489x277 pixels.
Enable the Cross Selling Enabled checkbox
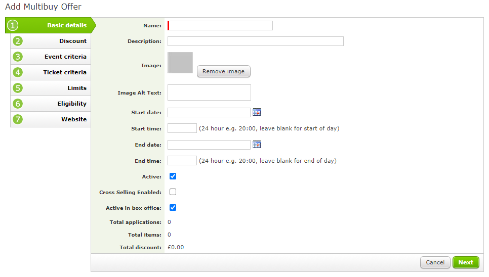click(x=173, y=192)
